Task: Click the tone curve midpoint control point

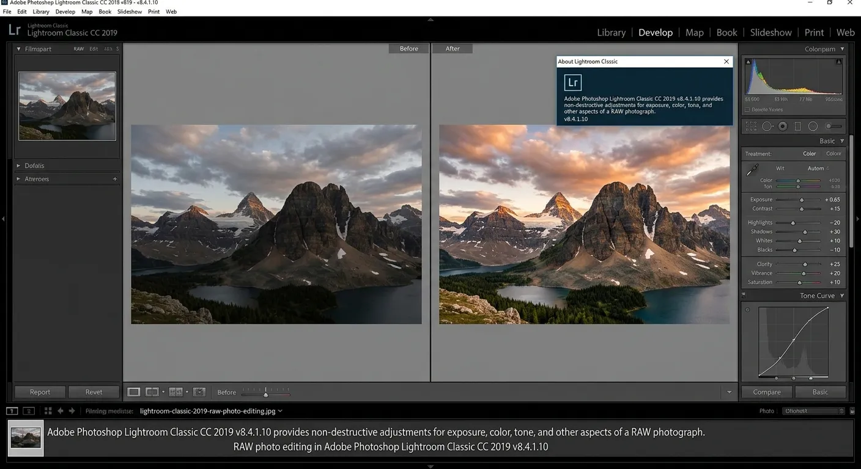Action: coord(794,340)
